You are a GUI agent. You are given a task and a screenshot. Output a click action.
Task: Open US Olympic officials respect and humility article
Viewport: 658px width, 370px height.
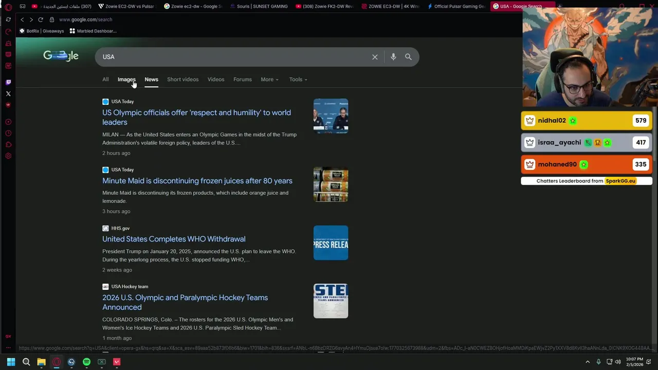click(196, 117)
